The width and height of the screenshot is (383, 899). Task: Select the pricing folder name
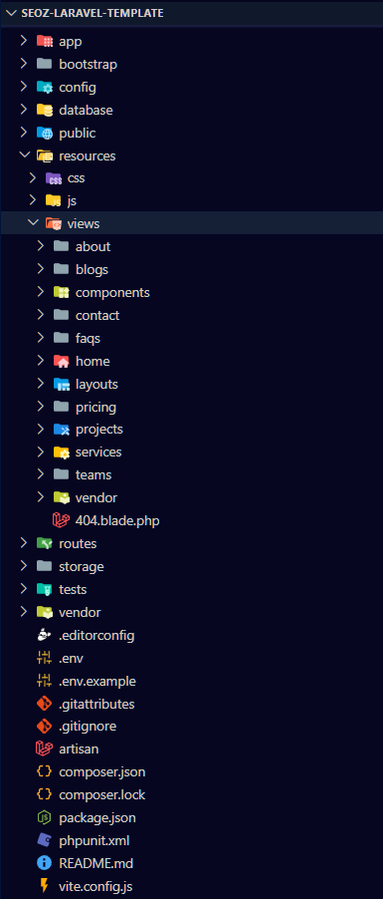pos(96,407)
